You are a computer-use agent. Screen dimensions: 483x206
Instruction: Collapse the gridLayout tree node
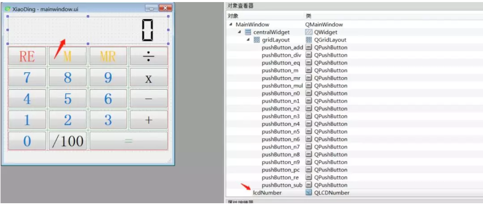pos(248,40)
